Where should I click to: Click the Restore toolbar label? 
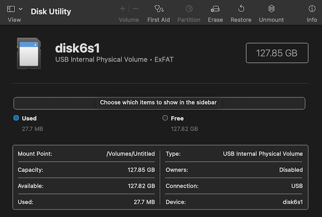[241, 20]
